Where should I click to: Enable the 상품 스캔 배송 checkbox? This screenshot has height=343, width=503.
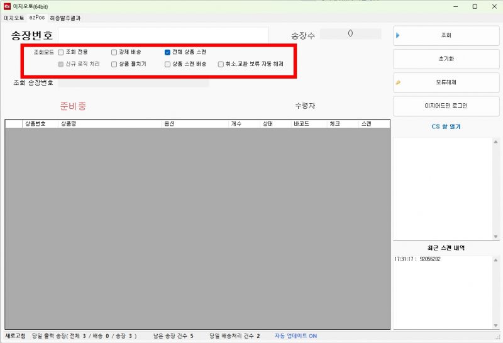(x=167, y=64)
